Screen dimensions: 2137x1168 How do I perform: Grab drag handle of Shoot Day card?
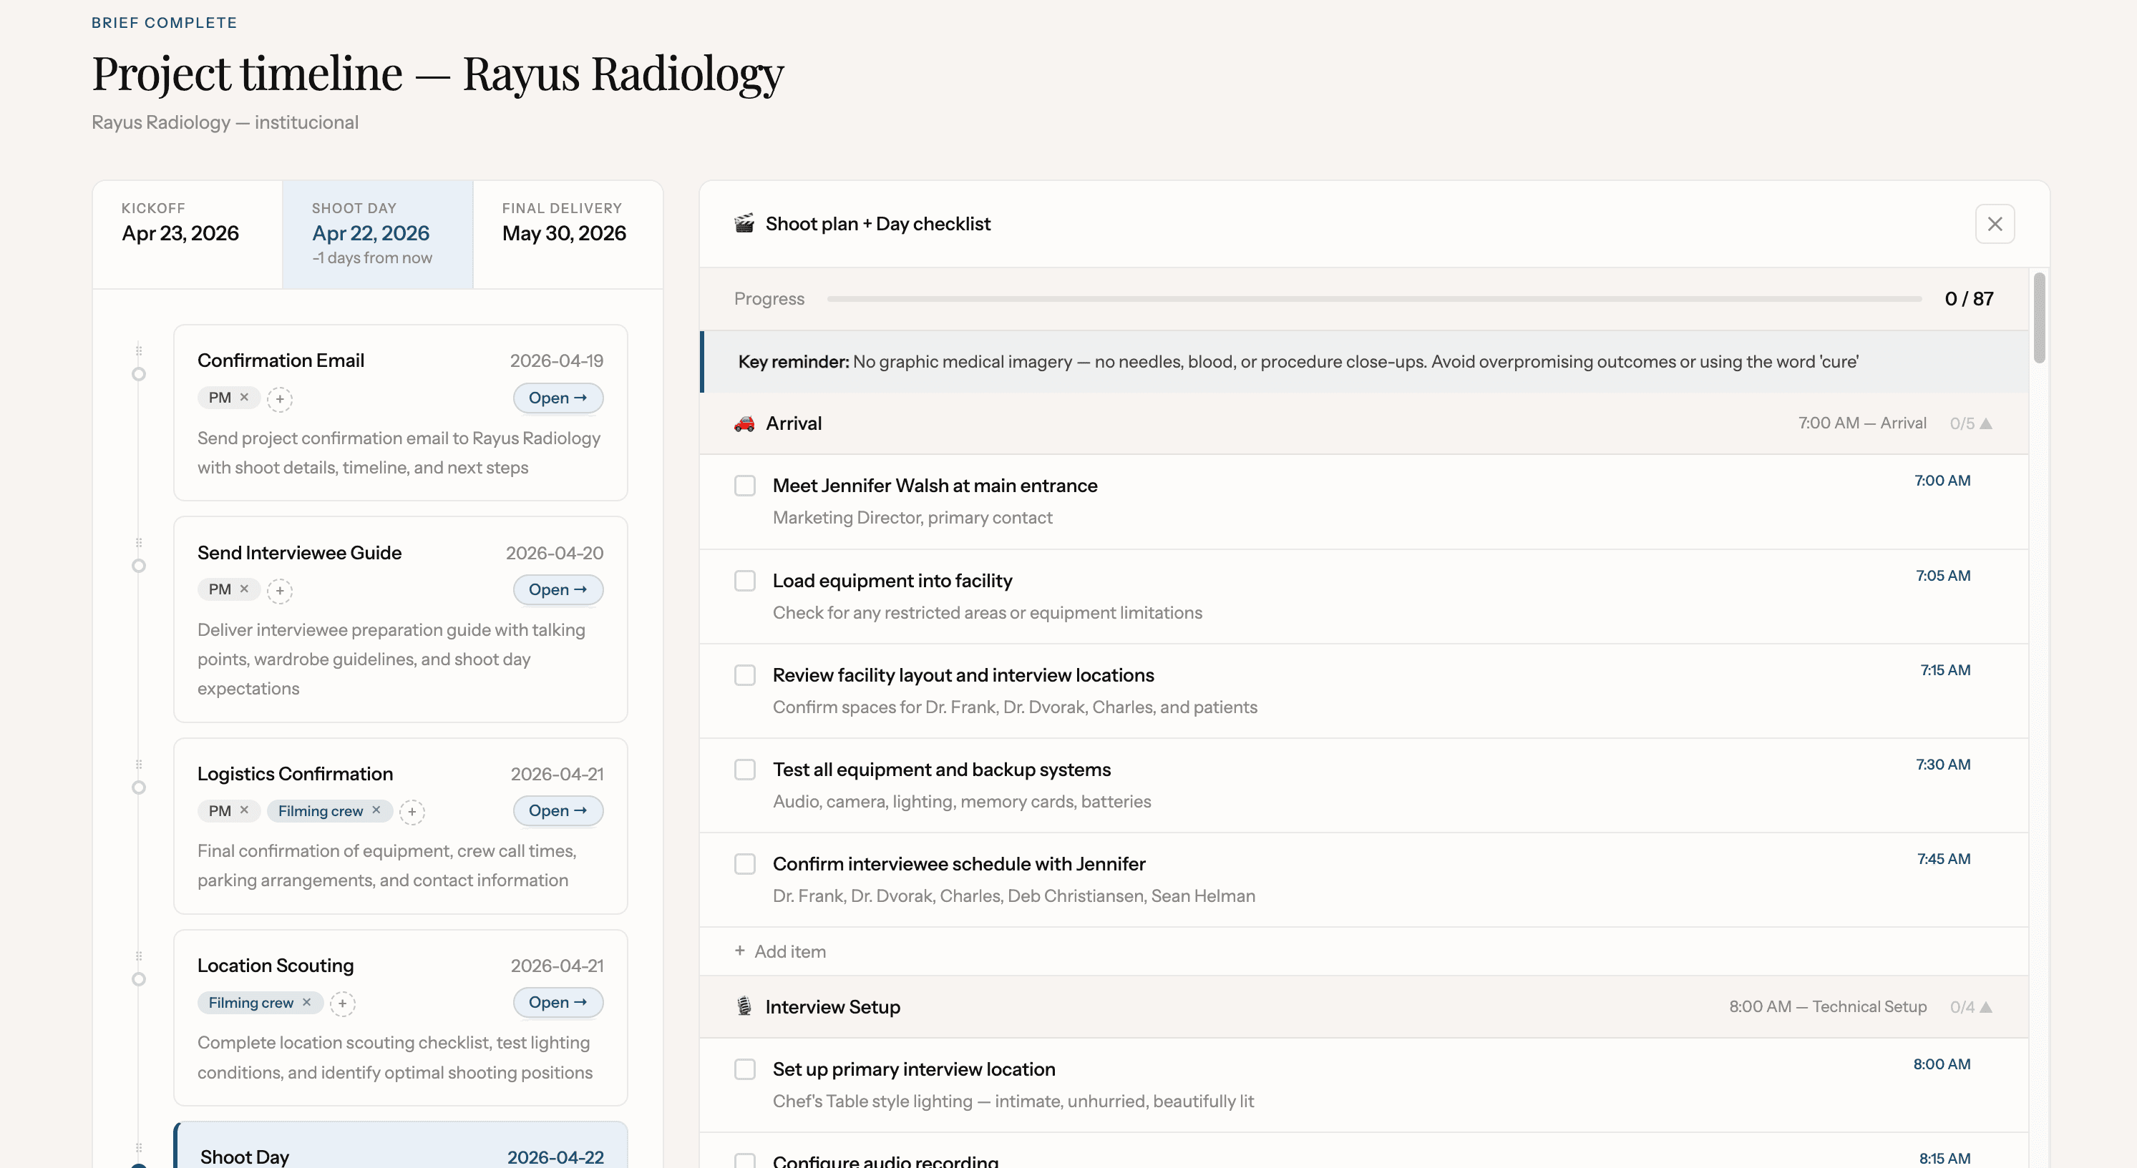tap(139, 1148)
